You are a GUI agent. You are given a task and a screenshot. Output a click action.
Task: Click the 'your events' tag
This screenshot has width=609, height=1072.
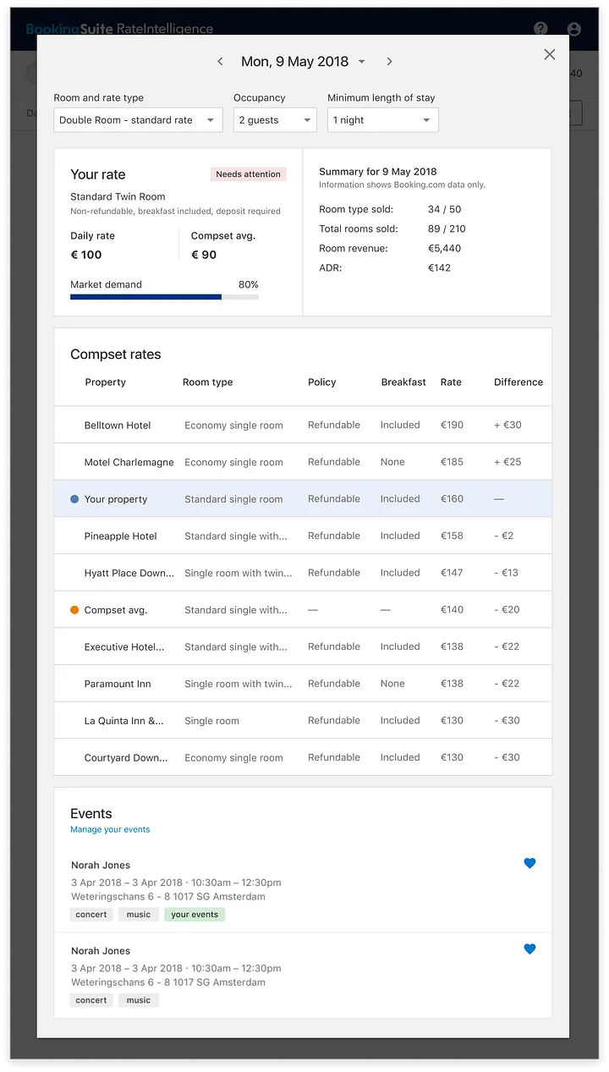click(x=195, y=915)
